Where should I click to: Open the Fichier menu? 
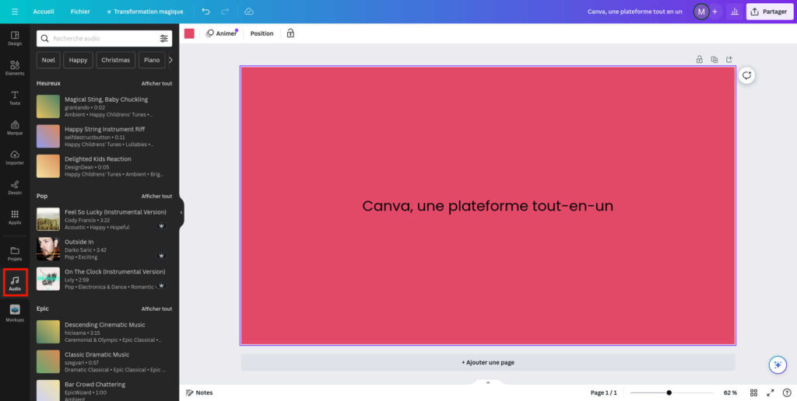coord(80,11)
